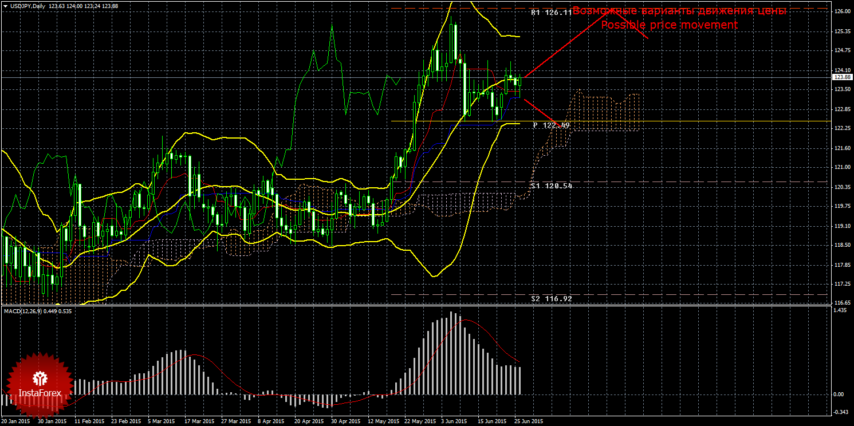This screenshot has height=426, width=854.
Task: Click the S1 120.54 support label
Action: tap(551, 186)
